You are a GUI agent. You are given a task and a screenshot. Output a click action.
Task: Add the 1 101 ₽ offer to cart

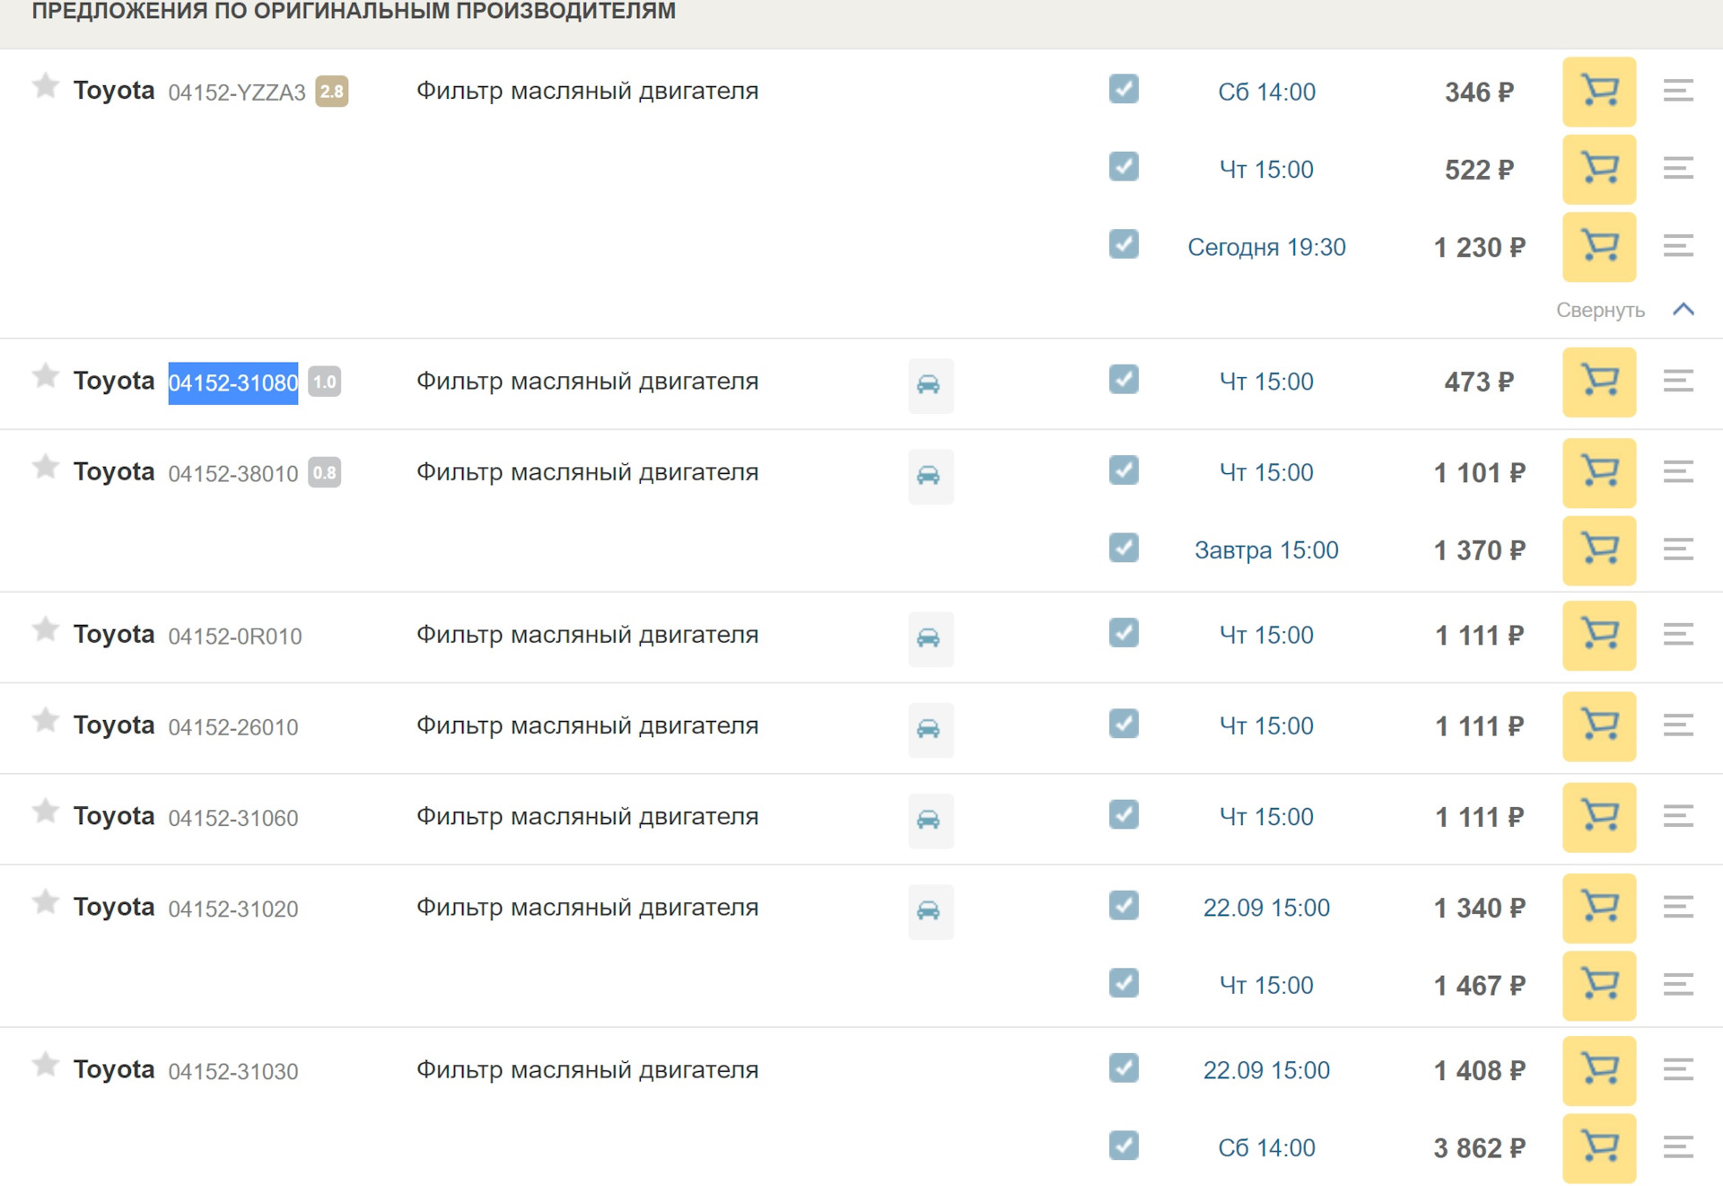click(x=1599, y=473)
